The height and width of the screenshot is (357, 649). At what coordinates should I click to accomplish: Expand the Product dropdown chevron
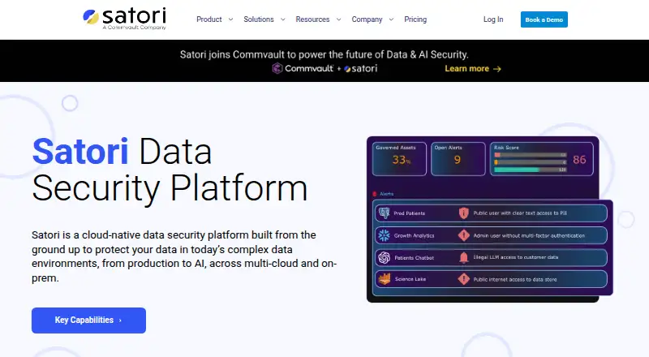[x=230, y=19]
